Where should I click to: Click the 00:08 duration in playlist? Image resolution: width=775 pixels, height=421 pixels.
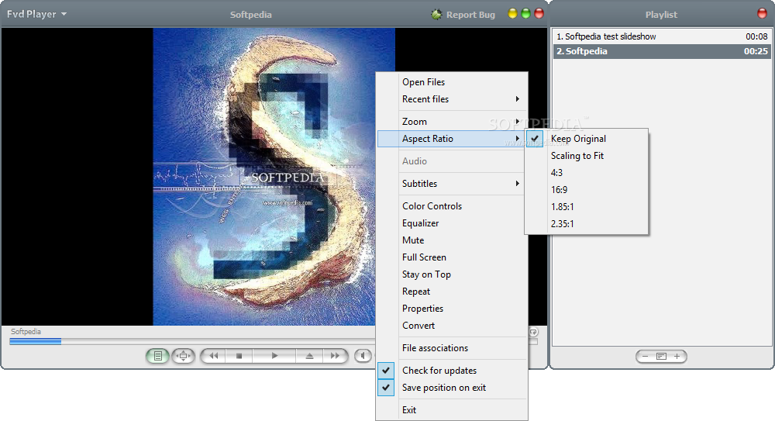click(756, 36)
